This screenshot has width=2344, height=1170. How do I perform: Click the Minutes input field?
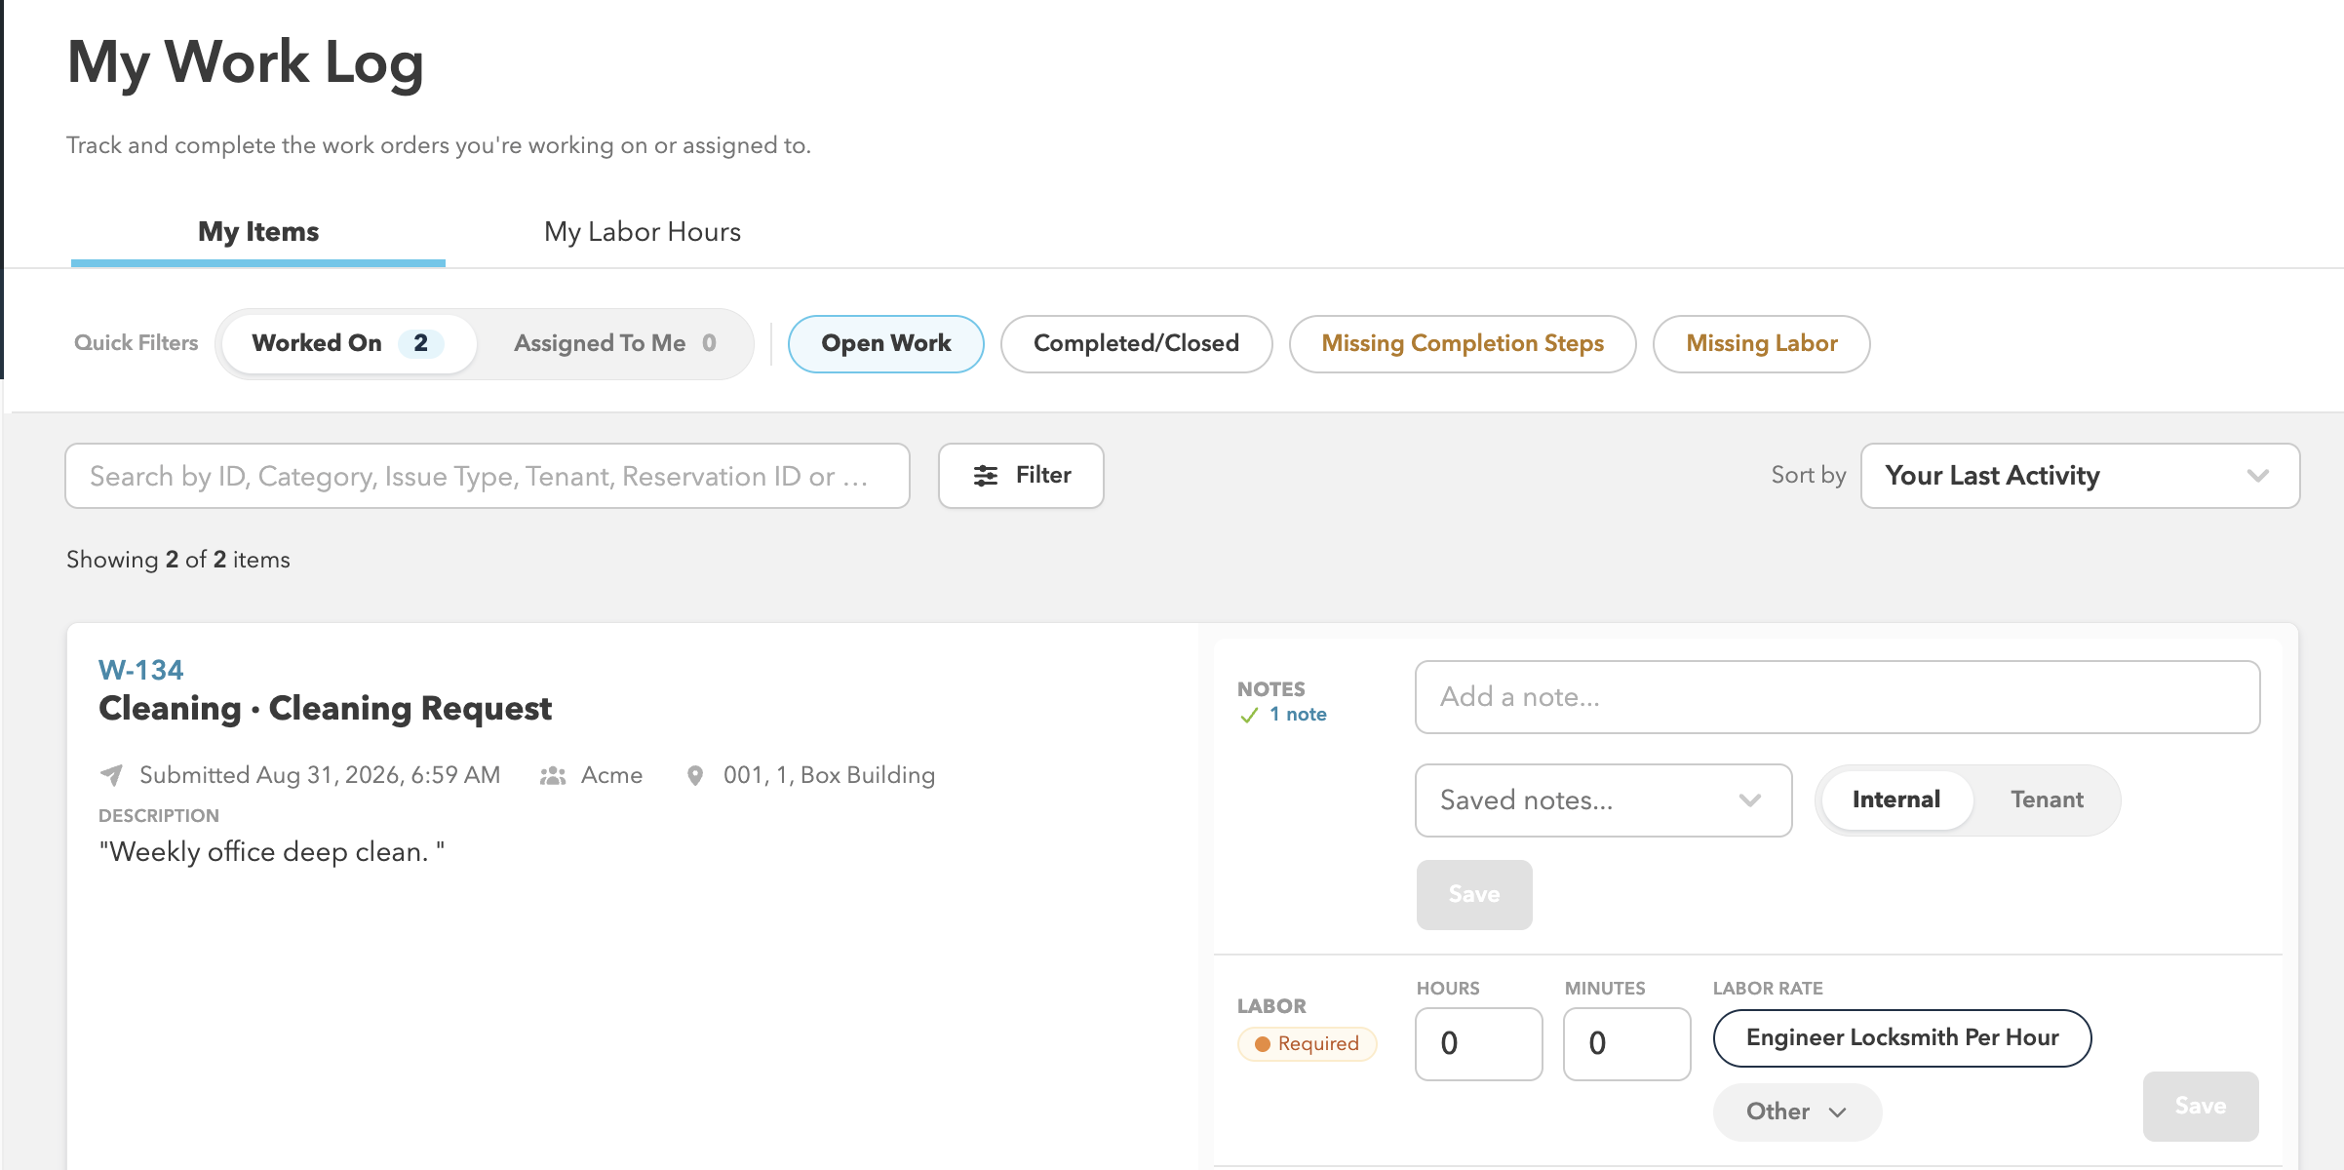1627,1043
